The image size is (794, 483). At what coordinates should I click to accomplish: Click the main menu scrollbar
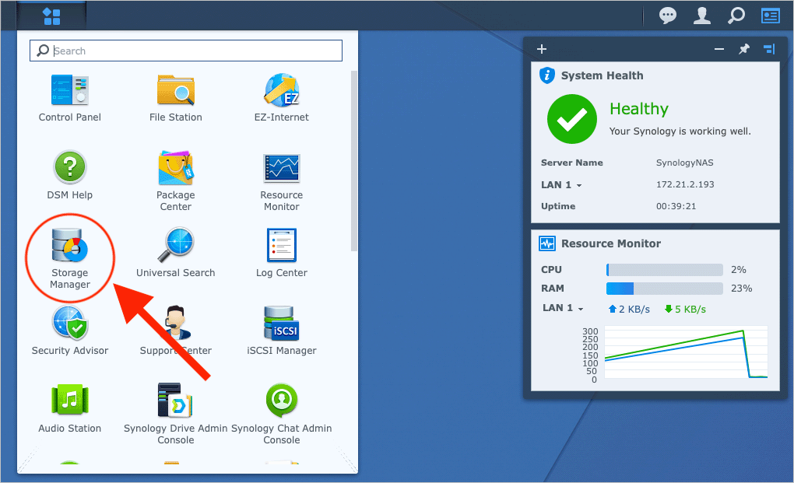tap(354, 161)
